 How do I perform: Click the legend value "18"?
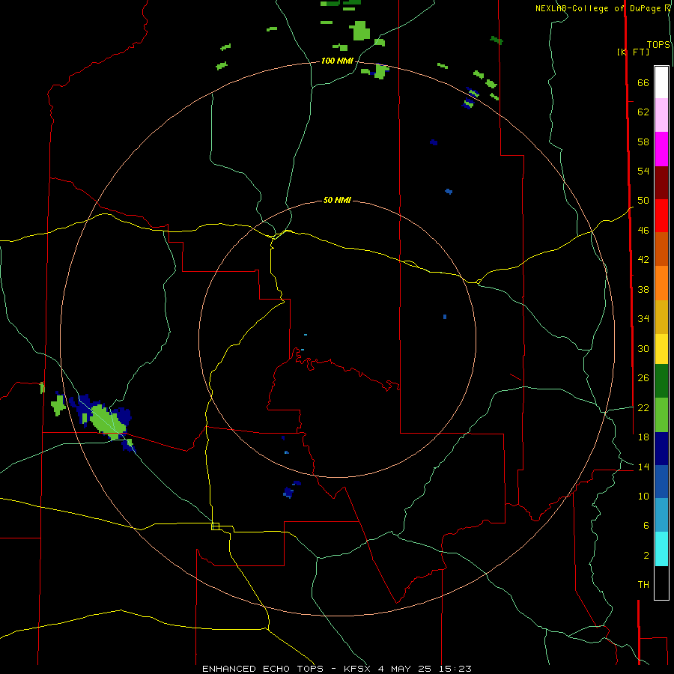point(643,437)
